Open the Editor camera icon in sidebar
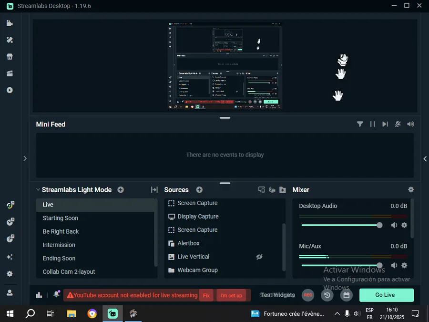Image resolution: width=429 pixels, height=322 pixels. [x=10, y=23]
